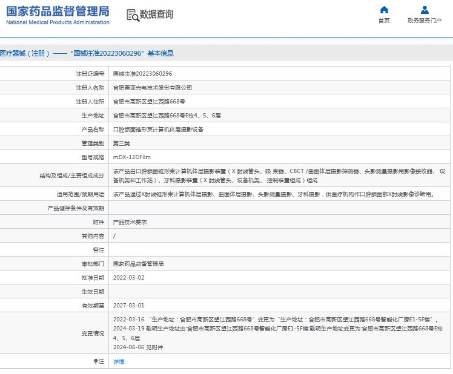The image size is (453, 374).
Task: Click the intended use description text
Action: pyautogui.click(x=274, y=194)
